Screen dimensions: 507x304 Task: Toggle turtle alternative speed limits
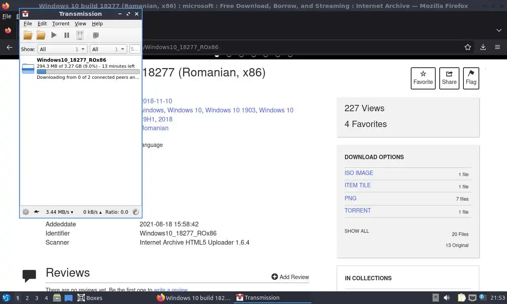coord(36,212)
